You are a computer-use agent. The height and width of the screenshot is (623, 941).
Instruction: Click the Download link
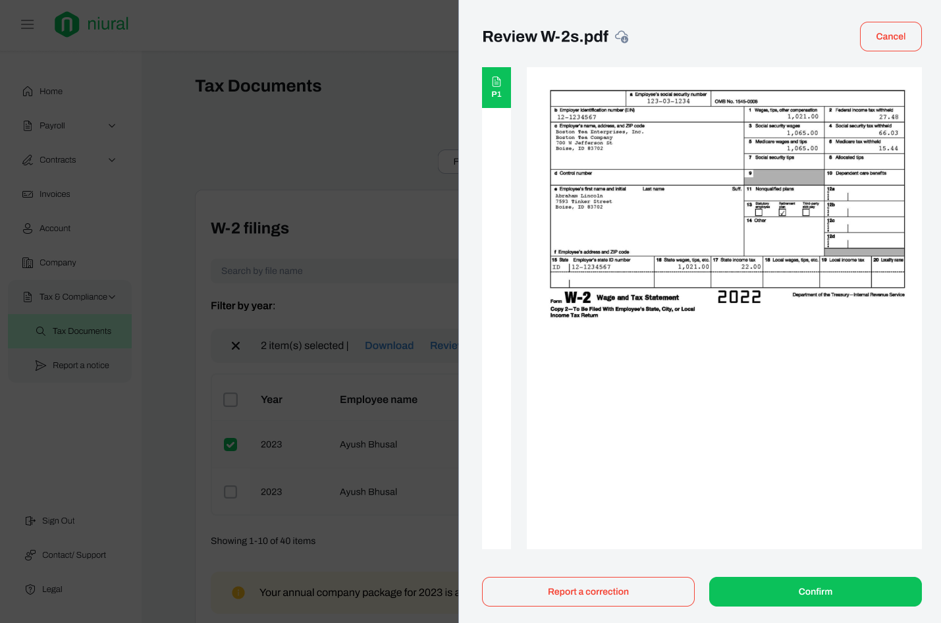click(389, 346)
